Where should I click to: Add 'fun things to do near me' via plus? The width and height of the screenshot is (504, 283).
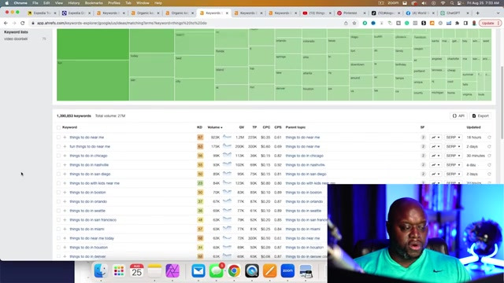tap(65, 147)
